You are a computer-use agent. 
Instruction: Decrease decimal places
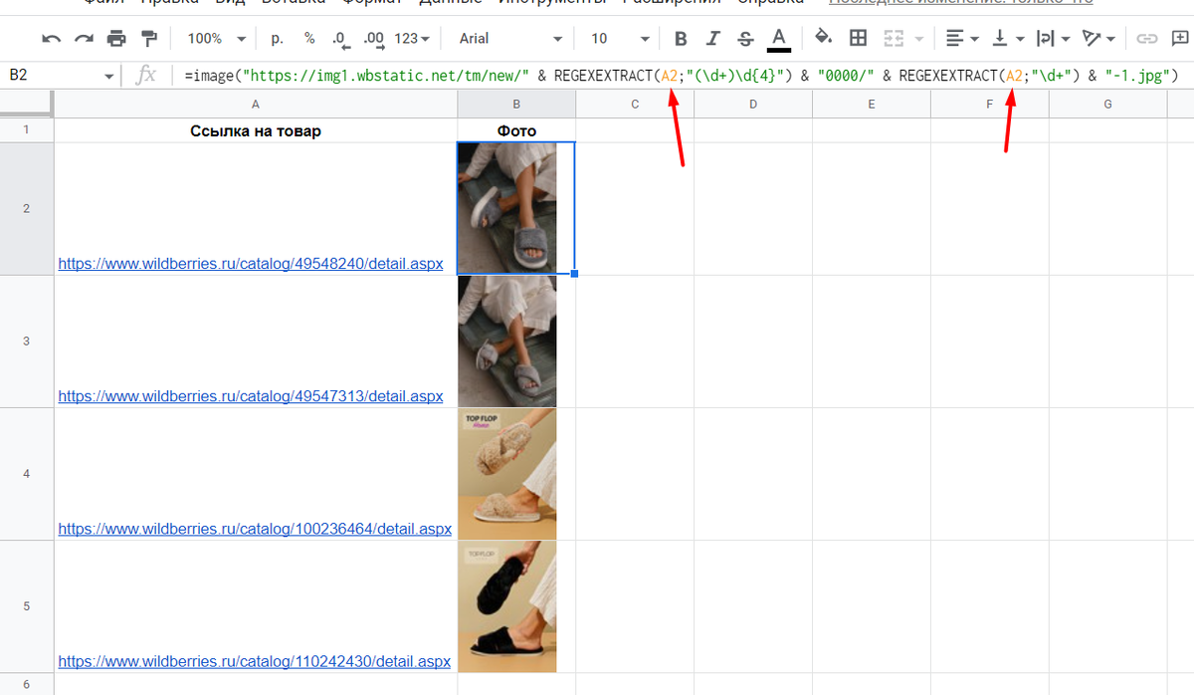340,39
